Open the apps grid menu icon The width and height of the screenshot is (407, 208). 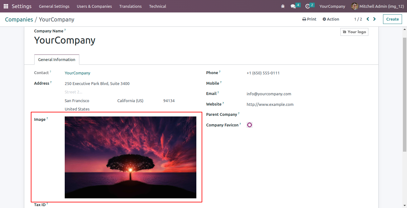(x=6, y=6)
